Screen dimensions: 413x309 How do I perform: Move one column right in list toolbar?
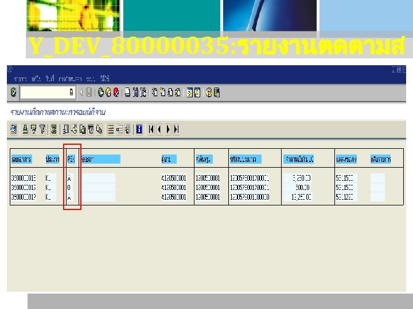(x=167, y=129)
